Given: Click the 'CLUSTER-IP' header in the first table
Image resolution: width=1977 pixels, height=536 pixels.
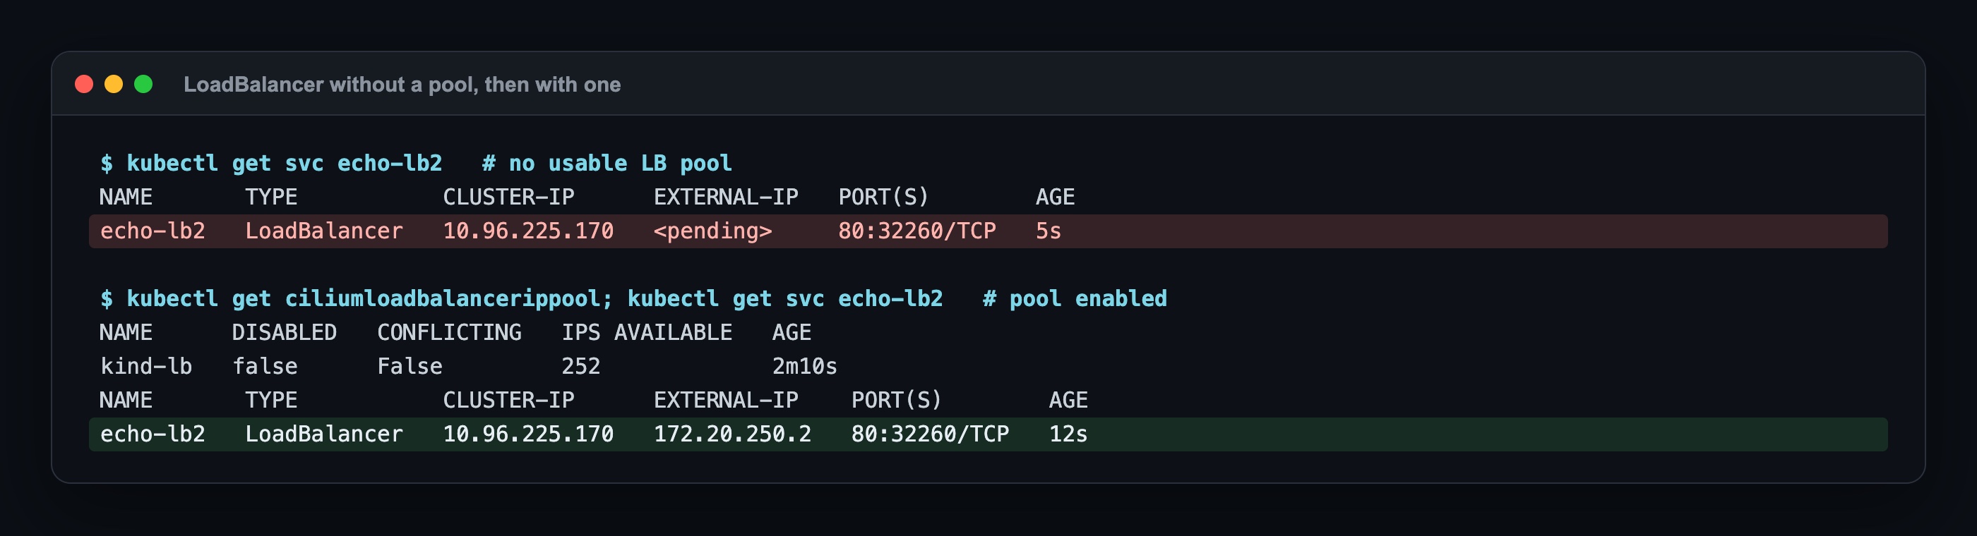Looking at the screenshot, I should tap(509, 197).
